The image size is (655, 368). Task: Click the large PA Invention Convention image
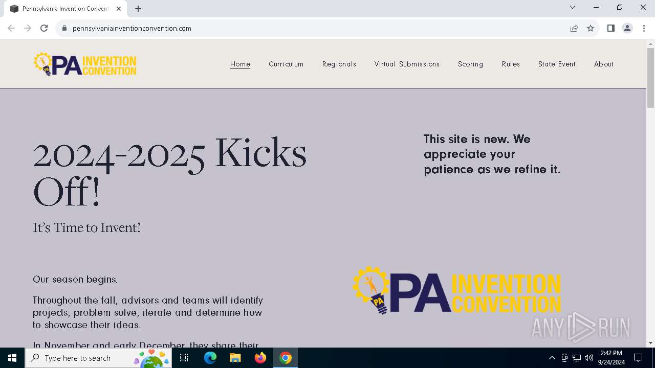pyautogui.click(x=457, y=290)
